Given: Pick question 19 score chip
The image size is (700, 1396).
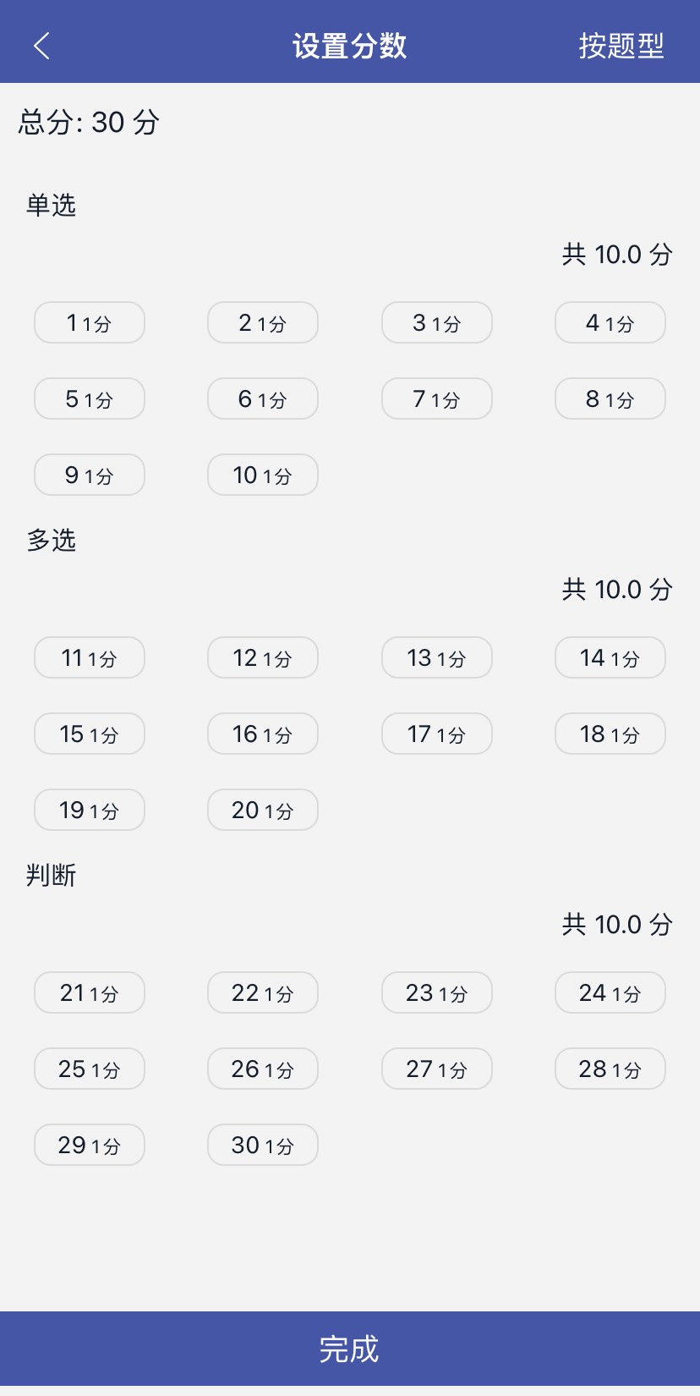Looking at the screenshot, I should click(x=90, y=810).
